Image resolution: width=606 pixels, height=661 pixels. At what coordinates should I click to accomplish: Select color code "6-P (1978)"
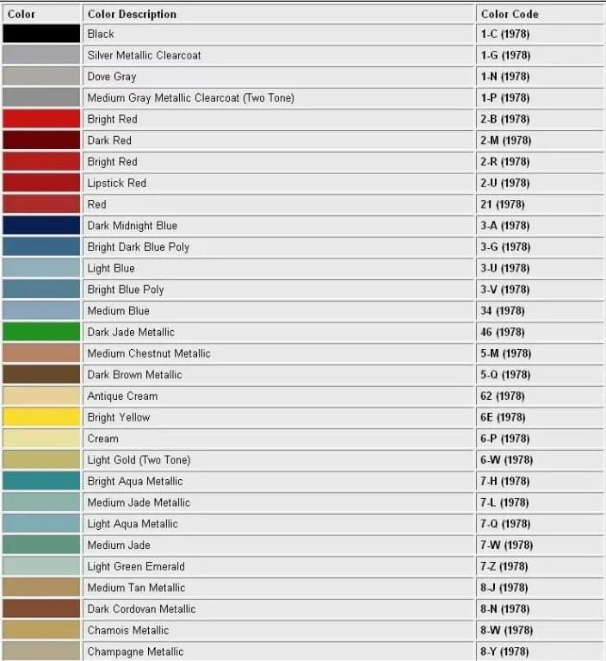(x=505, y=439)
